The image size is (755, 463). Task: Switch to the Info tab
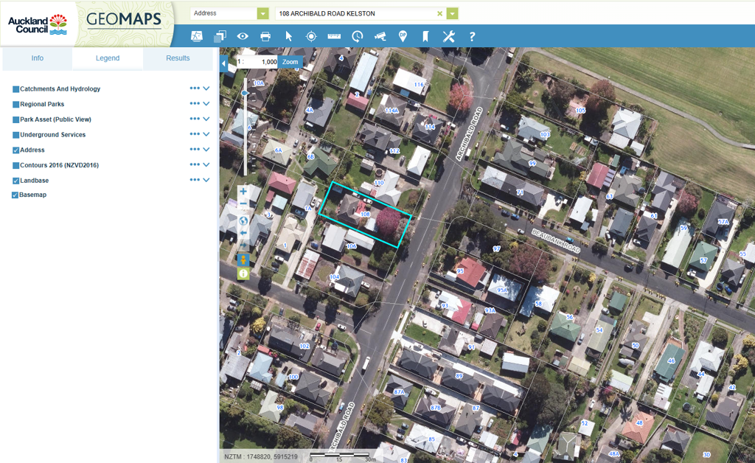[37, 58]
